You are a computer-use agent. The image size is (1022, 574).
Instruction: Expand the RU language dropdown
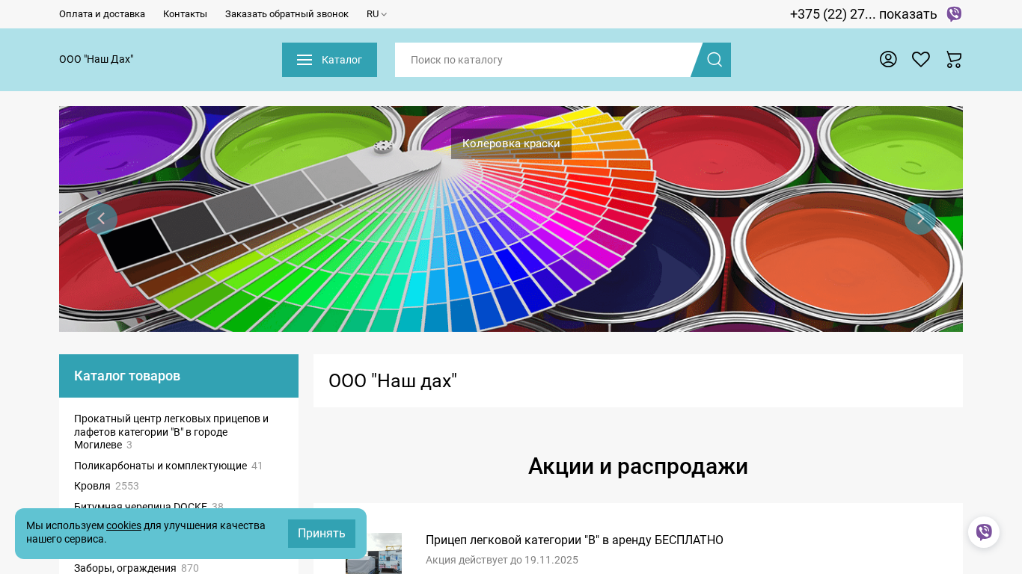(376, 14)
